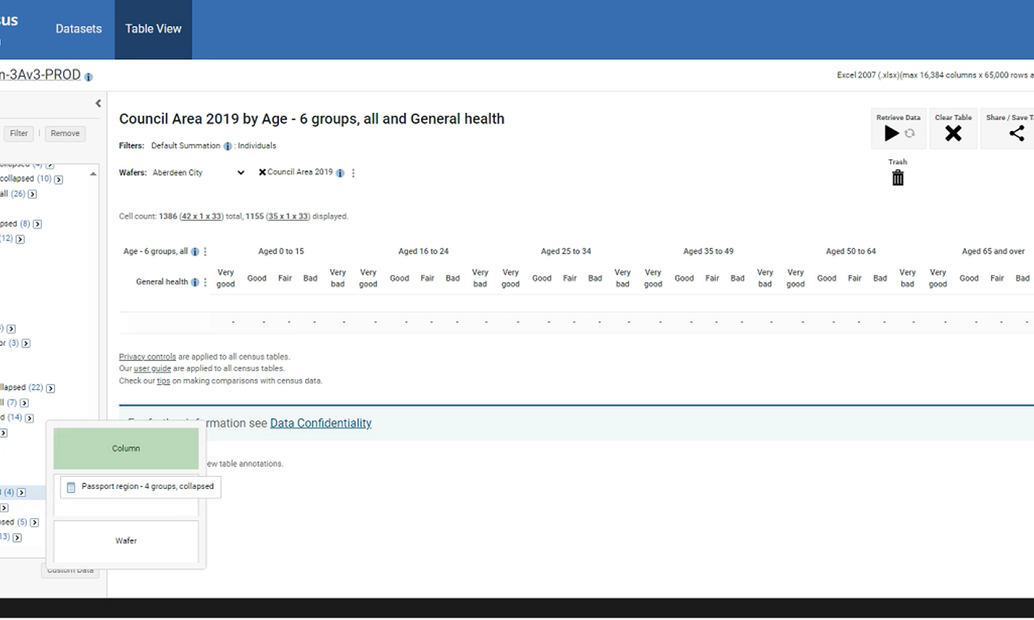Run the Retrieve Data play icon
Viewport: 1034px width, 620px height.
point(891,133)
